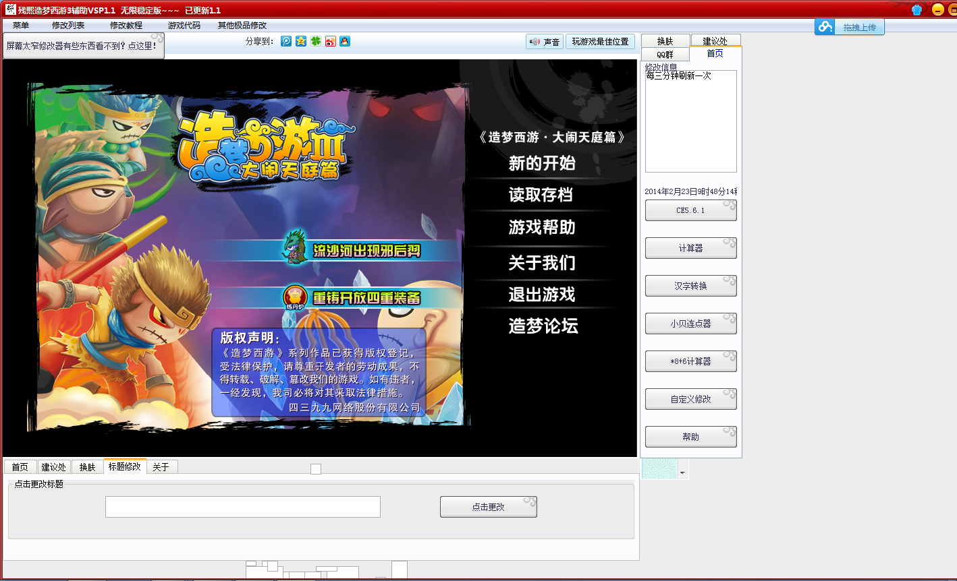Image resolution: width=957 pixels, height=581 pixels.
Task: Click the 《造梦西游·大闹天庭篇》 title text
Action: point(551,137)
